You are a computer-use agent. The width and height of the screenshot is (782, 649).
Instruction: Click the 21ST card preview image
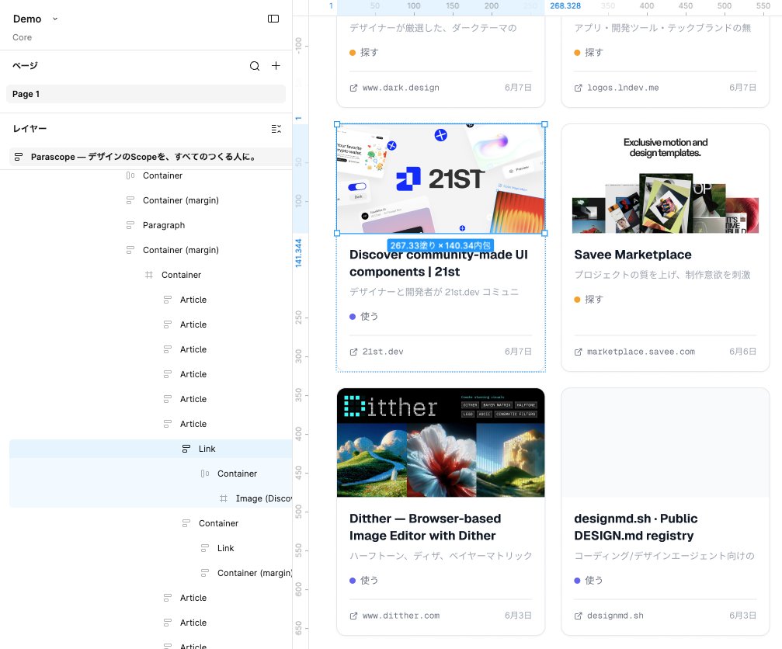(x=441, y=179)
